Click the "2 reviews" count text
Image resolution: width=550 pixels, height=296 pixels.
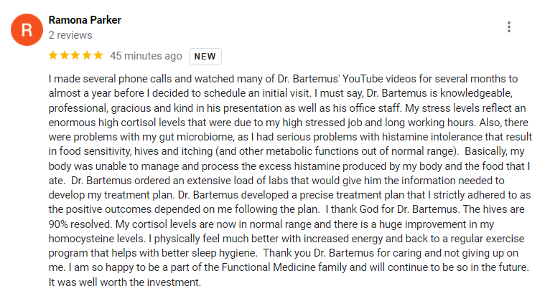[x=70, y=34]
